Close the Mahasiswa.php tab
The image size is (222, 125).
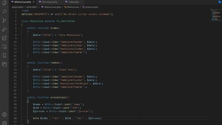point(34,2)
